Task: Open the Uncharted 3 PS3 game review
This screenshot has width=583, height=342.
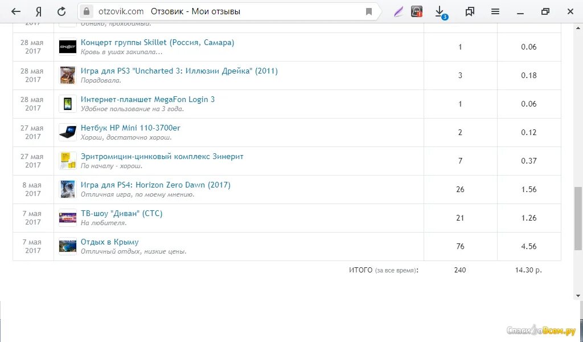Action: coord(179,71)
